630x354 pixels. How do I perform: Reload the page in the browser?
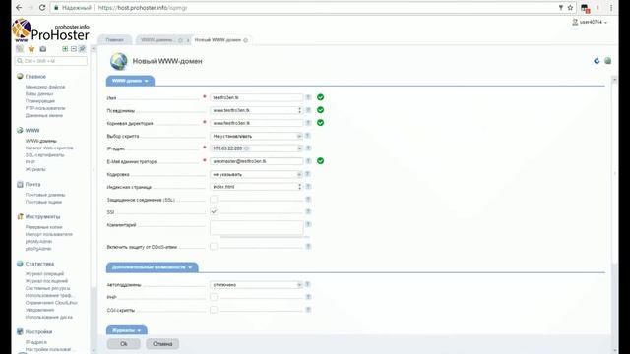coord(42,8)
